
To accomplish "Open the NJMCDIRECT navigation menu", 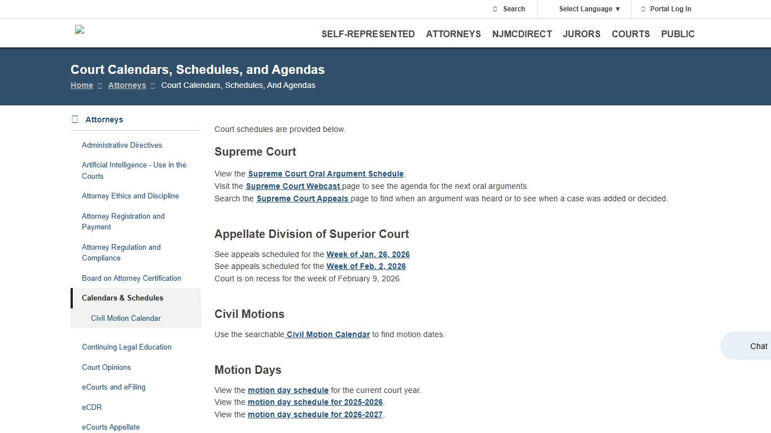I will point(522,34).
